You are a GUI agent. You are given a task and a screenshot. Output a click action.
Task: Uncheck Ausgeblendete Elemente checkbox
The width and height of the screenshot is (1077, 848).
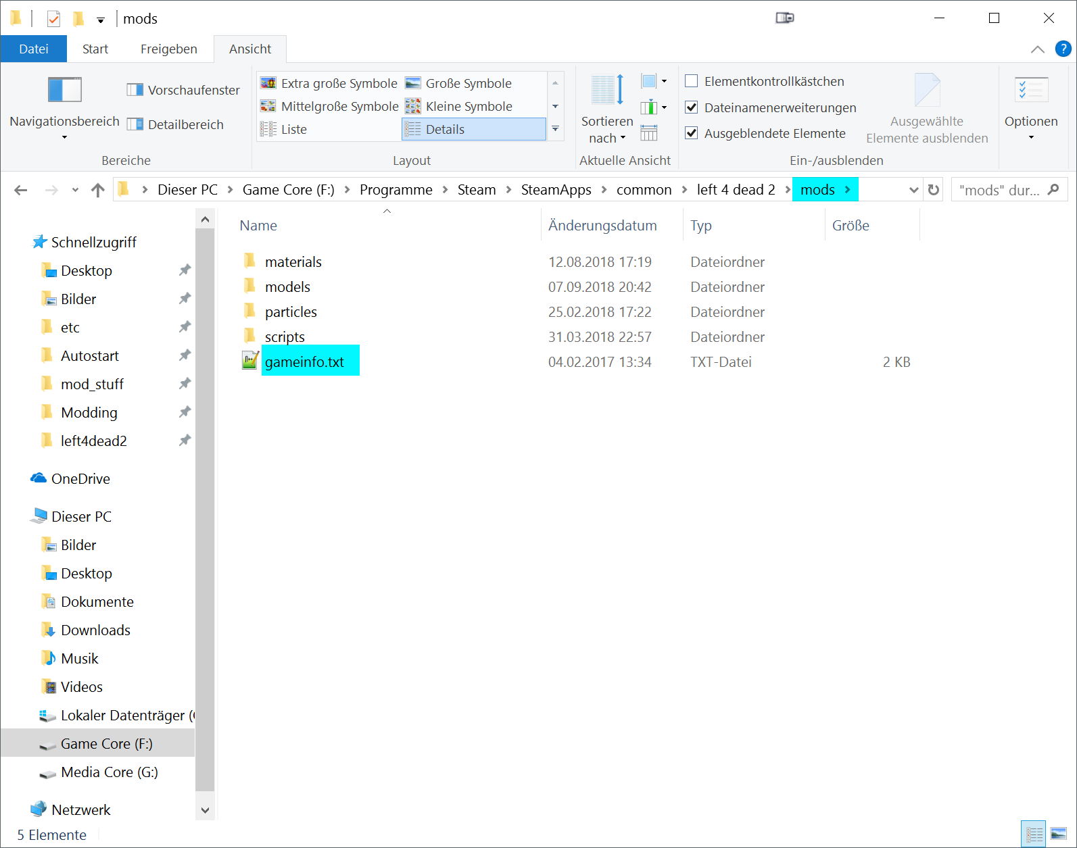coord(692,133)
